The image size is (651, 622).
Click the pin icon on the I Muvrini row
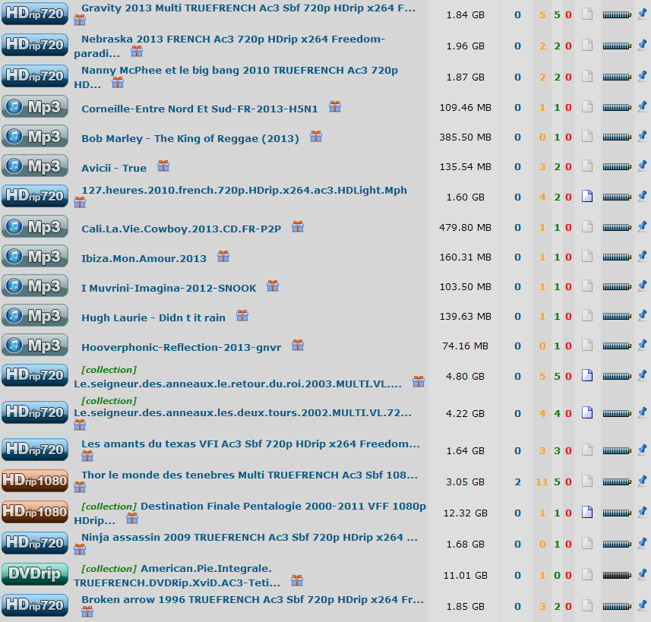[643, 286]
